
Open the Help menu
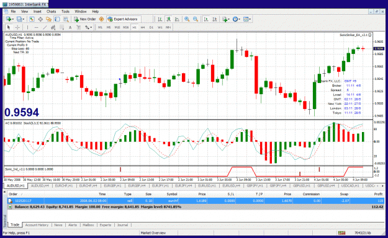95,11
